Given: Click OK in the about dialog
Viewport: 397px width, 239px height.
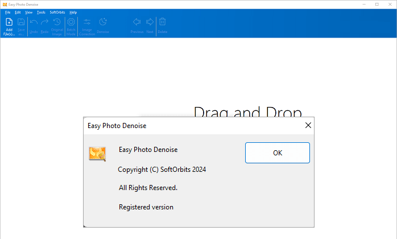Looking at the screenshot, I should 277,153.
